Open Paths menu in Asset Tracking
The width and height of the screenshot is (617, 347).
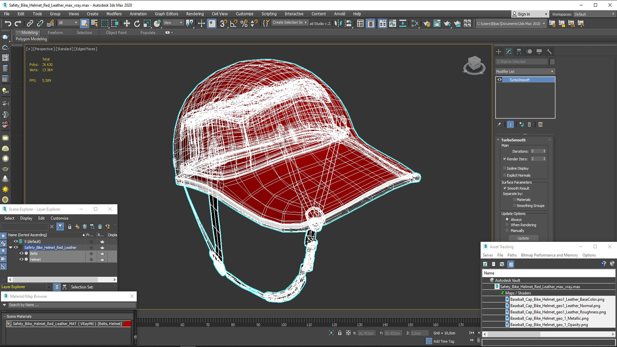pos(512,255)
